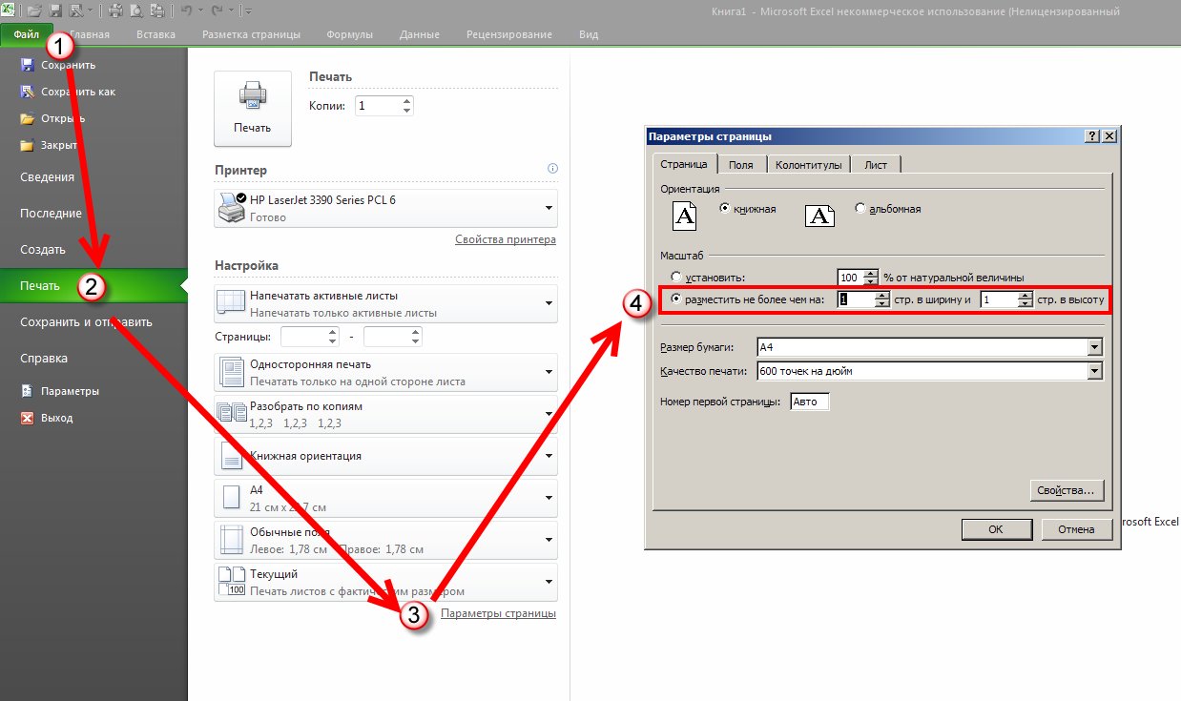1181x701 pixels.
Task: Select Закрыть in the backstage sidebar
Action: 50,145
